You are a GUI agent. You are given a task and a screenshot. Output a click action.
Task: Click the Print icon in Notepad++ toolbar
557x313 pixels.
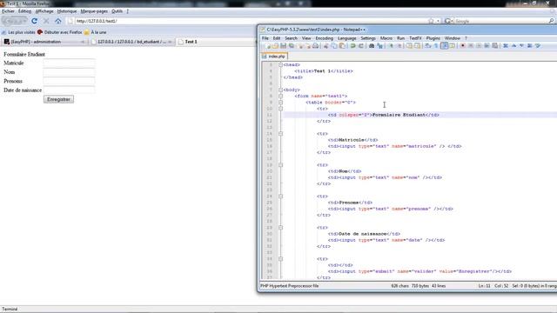click(x=315, y=46)
